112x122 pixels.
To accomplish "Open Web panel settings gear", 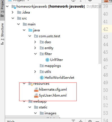I will (x=90, y=121).
